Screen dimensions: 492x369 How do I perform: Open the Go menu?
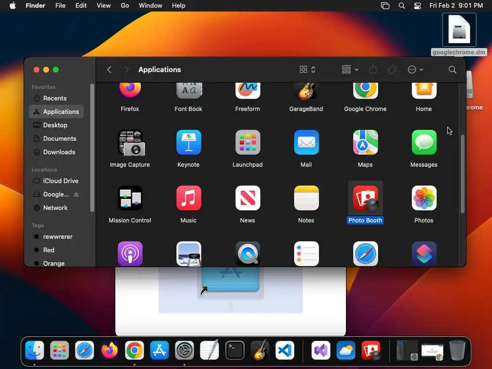(x=125, y=6)
